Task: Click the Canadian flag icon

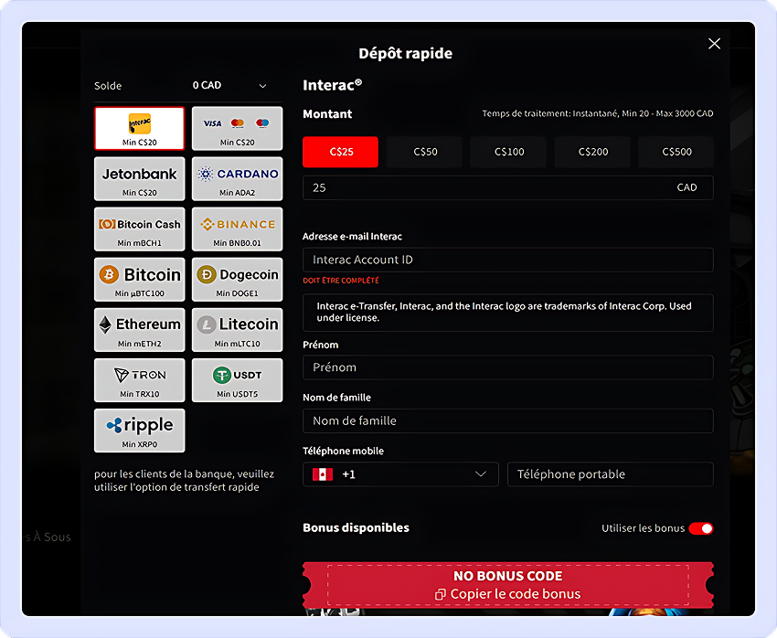Action: (x=323, y=474)
